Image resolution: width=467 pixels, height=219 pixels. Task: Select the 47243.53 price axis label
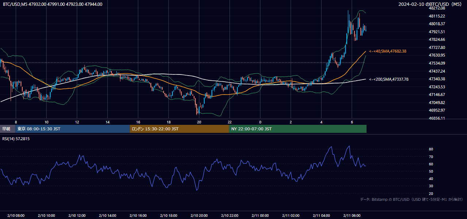pos(437,87)
